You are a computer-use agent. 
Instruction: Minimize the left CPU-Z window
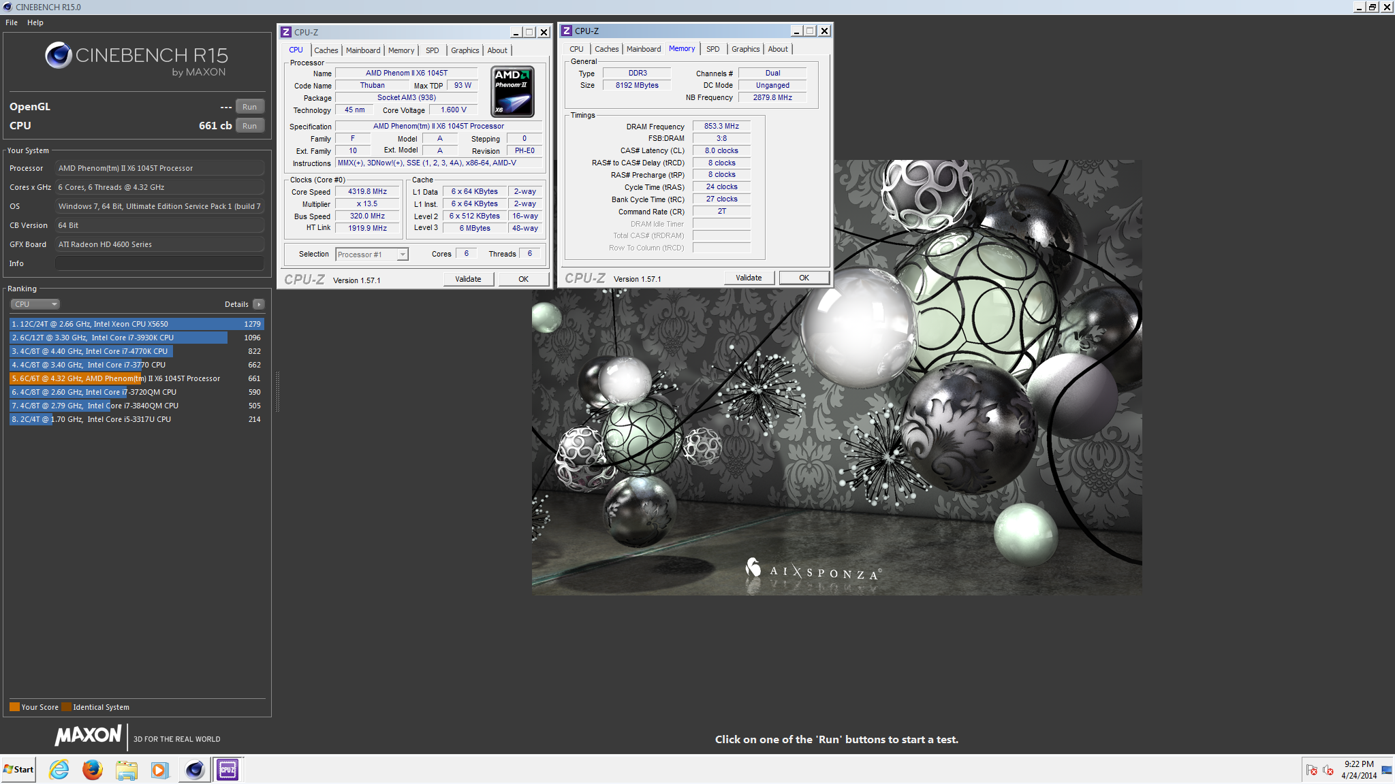pos(516,32)
